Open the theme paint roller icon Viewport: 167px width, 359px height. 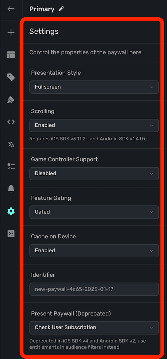click(11, 100)
